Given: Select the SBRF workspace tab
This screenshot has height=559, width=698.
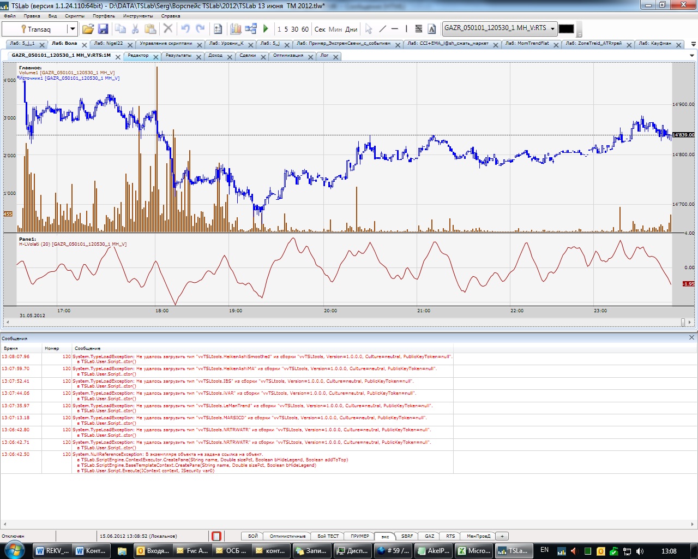Looking at the screenshot, I should (407, 536).
